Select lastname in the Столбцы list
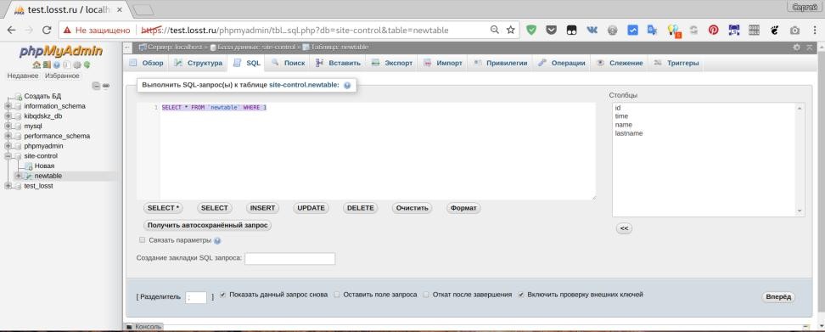This screenshot has width=825, height=332. (629, 133)
